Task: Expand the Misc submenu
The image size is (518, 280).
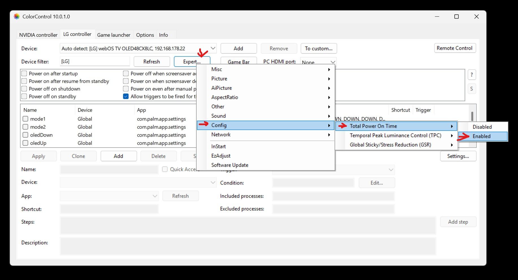Action: [x=266, y=69]
